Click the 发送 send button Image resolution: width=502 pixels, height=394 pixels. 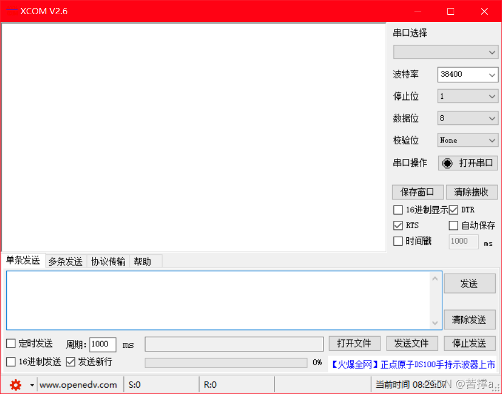[x=470, y=283]
